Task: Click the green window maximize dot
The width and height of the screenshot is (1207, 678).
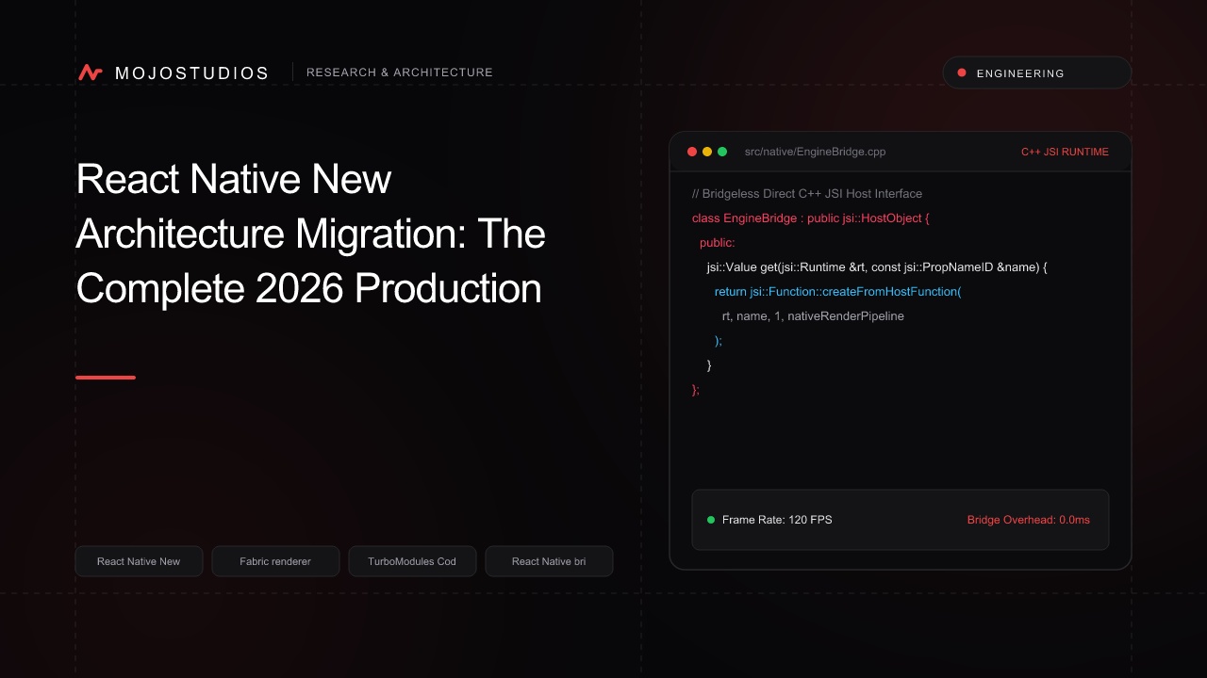Action: point(722,152)
